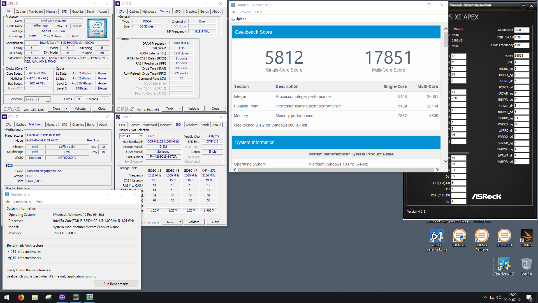Open Graphics tab in the Memory CPU-Z window
538x303 pixels.
[x=191, y=12]
